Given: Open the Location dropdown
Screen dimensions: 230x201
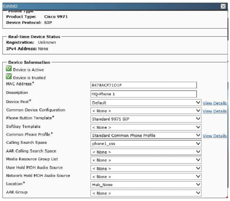Looking at the screenshot, I should click(x=146, y=185).
